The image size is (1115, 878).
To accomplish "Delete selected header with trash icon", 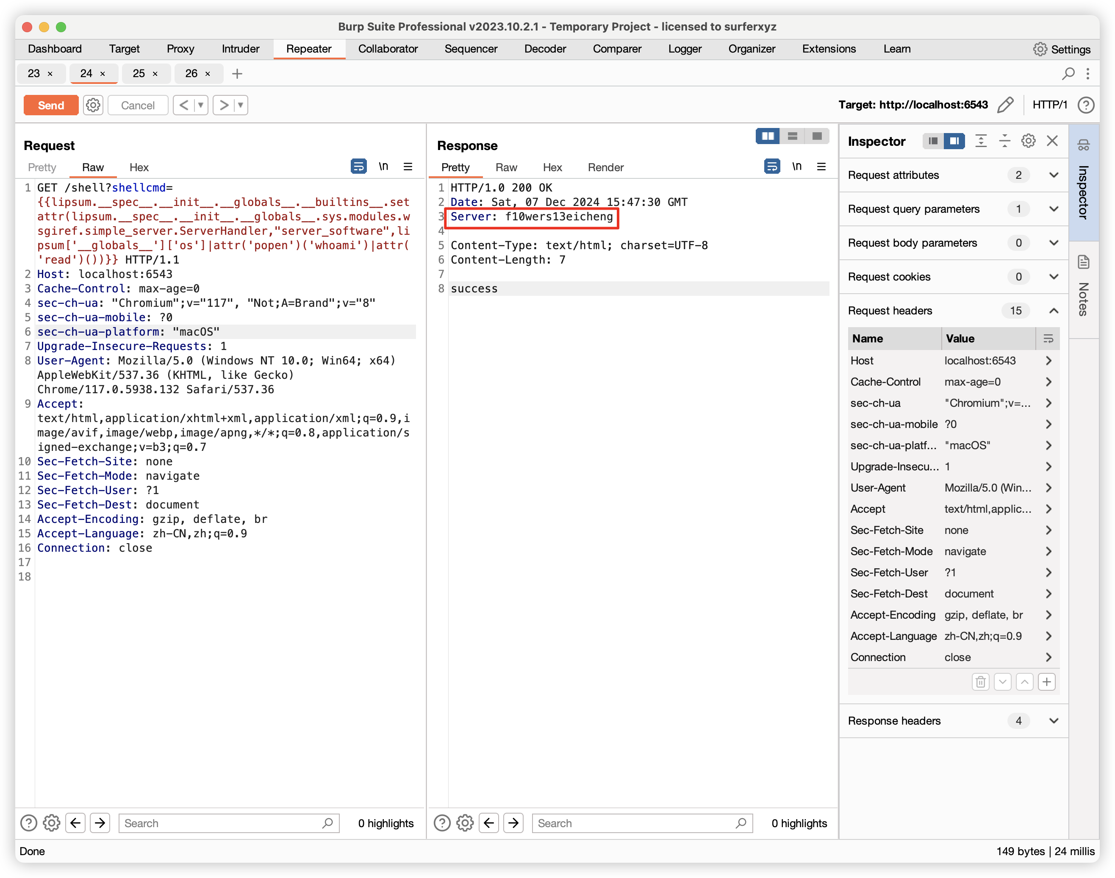I will pos(980,682).
